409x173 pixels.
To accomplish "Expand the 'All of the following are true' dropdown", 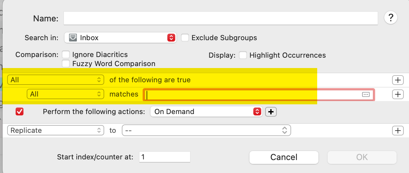I will click(56, 80).
